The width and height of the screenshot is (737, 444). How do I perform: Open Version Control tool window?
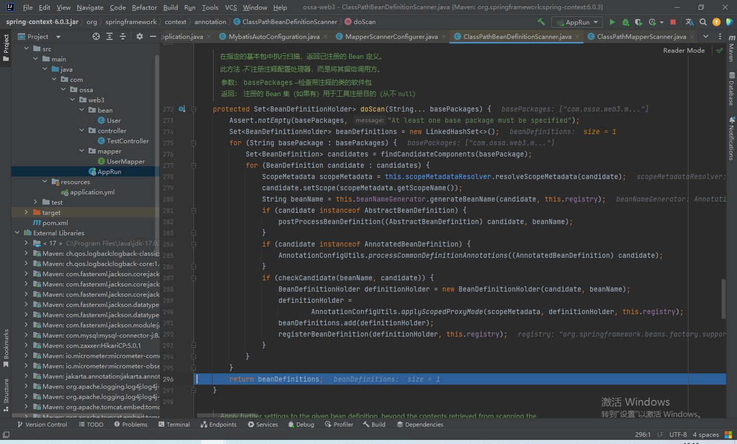pyautogui.click(x=42, y=425)
